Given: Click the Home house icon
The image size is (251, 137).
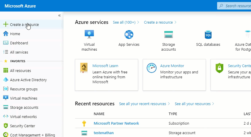Looking at the screenshot, I should click(6, 34).
